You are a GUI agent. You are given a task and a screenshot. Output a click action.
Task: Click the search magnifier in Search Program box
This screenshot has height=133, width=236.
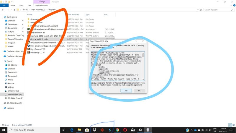click(232, 10)
